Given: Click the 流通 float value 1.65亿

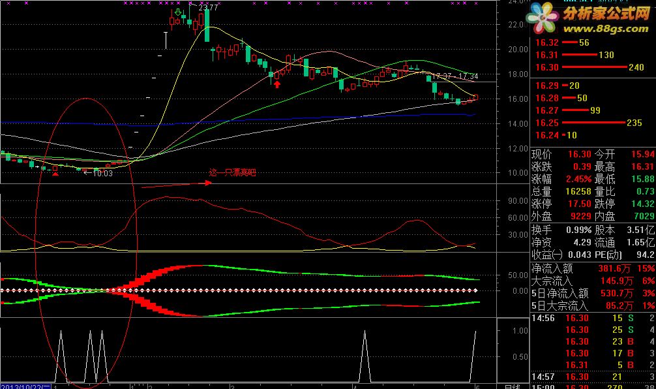Looking at the screenshot, I should pyautogui.click(x=641, y=242).
